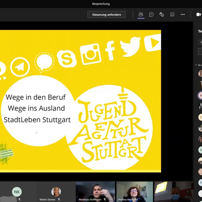Click the 'Besprechung' window title
202x202 pixels.
click(x=101, y=4)
